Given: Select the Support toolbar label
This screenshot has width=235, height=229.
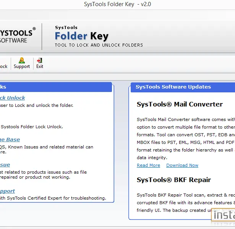Looking at the screenshot, I should point(22,66).
